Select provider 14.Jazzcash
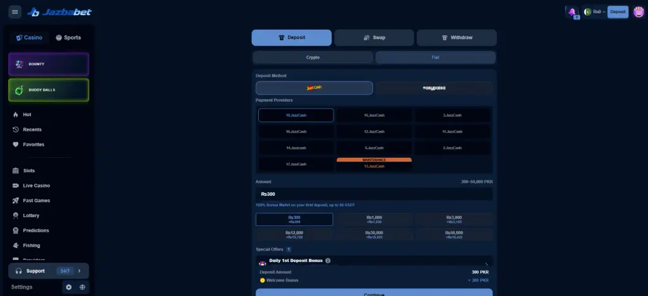This screenshot has width=648, height=296. pos(296,148)
